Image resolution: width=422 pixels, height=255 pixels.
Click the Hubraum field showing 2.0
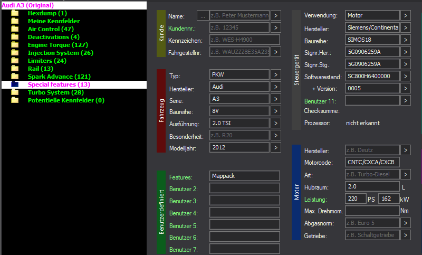coord(372,186)
